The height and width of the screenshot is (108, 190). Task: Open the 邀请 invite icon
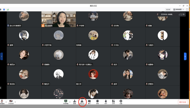click(x=75, y=101)
